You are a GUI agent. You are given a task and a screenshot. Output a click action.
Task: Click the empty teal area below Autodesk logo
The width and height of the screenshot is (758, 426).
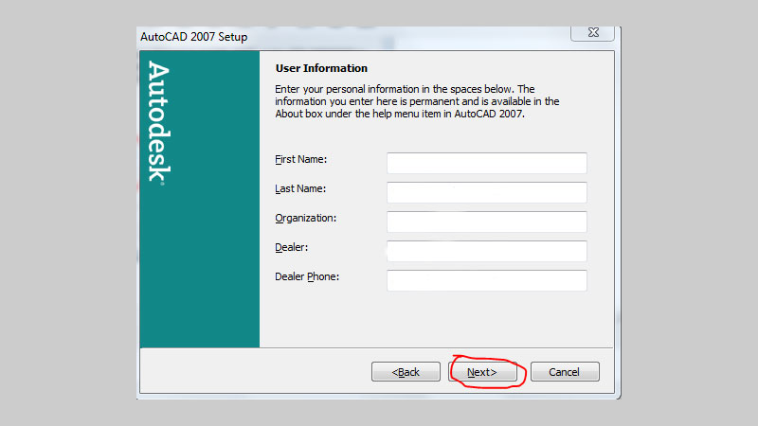199,284
